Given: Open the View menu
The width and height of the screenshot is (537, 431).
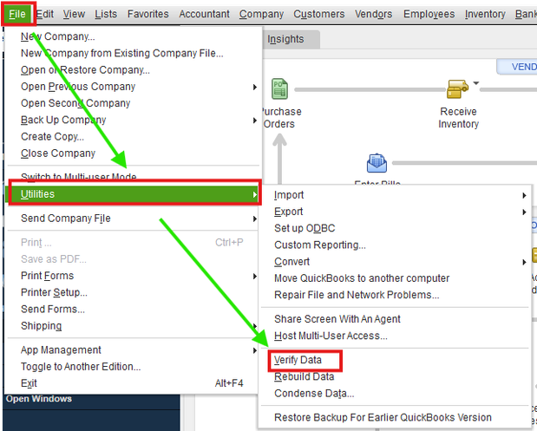Looking at the screenshot, I should point(74,14).
